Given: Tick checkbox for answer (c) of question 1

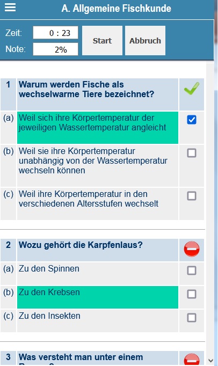Looking at the screenshot, I should pos(192,196).
